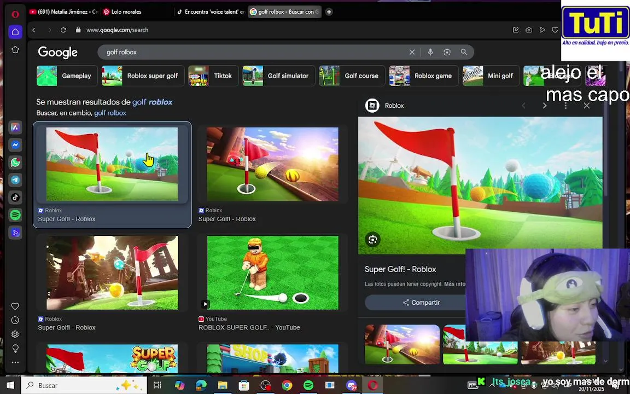
Task: Search this image with Lens in preview
Action: tap(372, 240)
